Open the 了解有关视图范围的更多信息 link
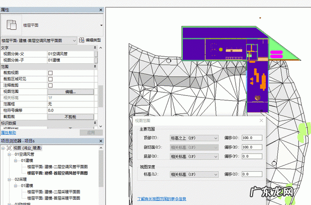 [x=161, y=199]
